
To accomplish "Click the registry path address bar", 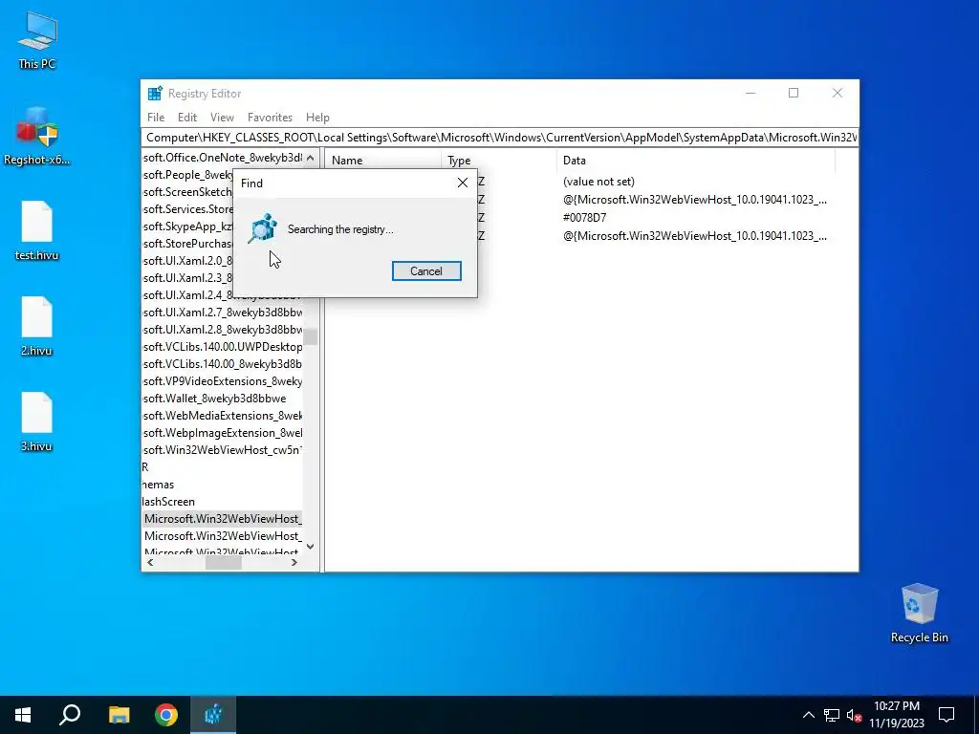I will [x=500, y=138].
